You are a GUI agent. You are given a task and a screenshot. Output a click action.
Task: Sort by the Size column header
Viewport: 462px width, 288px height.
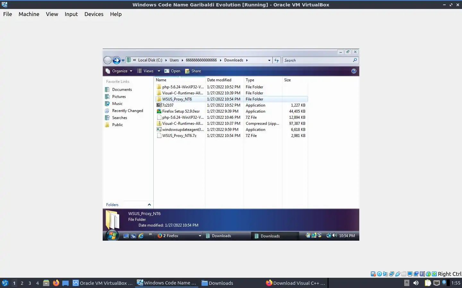click(295, 80)
